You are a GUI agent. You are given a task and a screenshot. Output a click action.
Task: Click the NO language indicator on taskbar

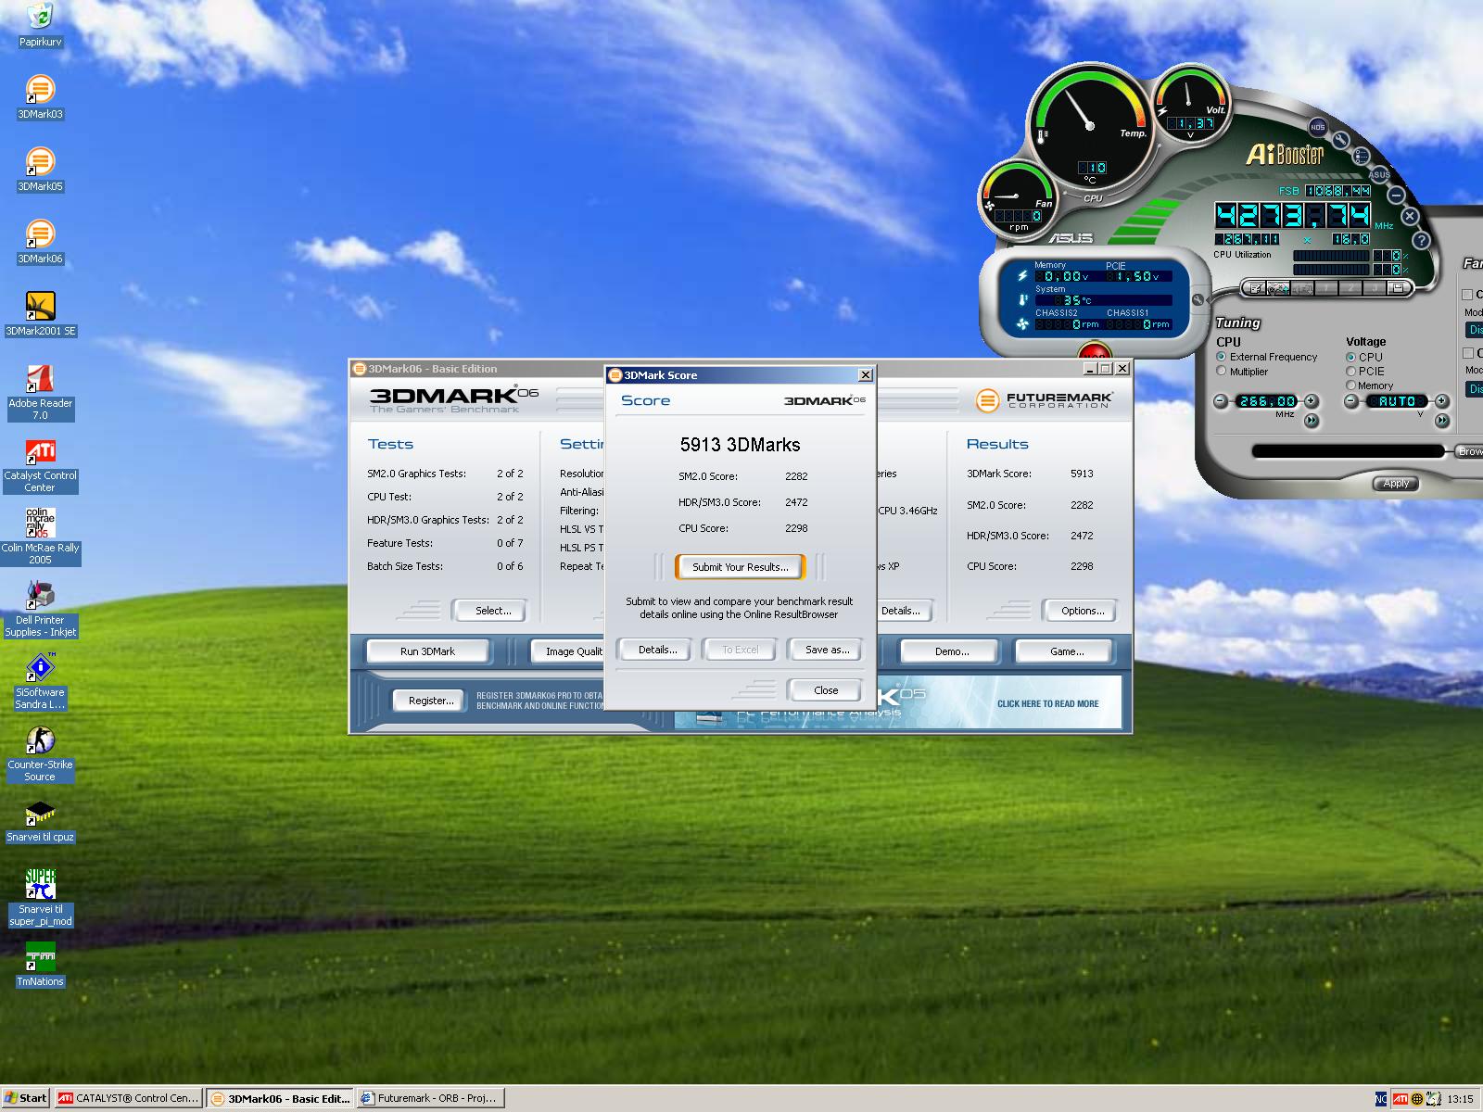[x=1381, y=1099]
